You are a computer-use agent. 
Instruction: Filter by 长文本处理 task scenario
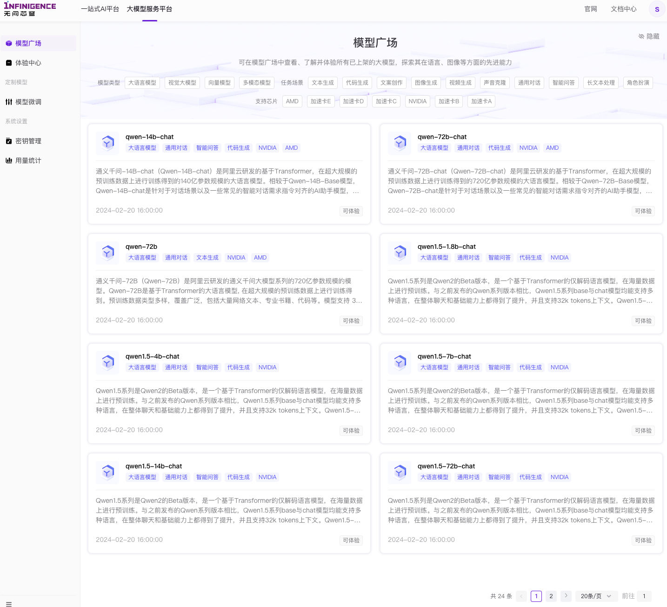pos(601,83)
